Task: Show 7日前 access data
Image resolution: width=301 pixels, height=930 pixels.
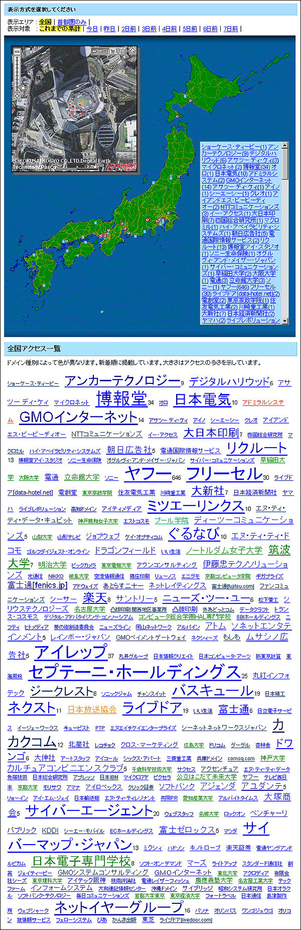Action: pyautogui.click(x=231, y=29)
